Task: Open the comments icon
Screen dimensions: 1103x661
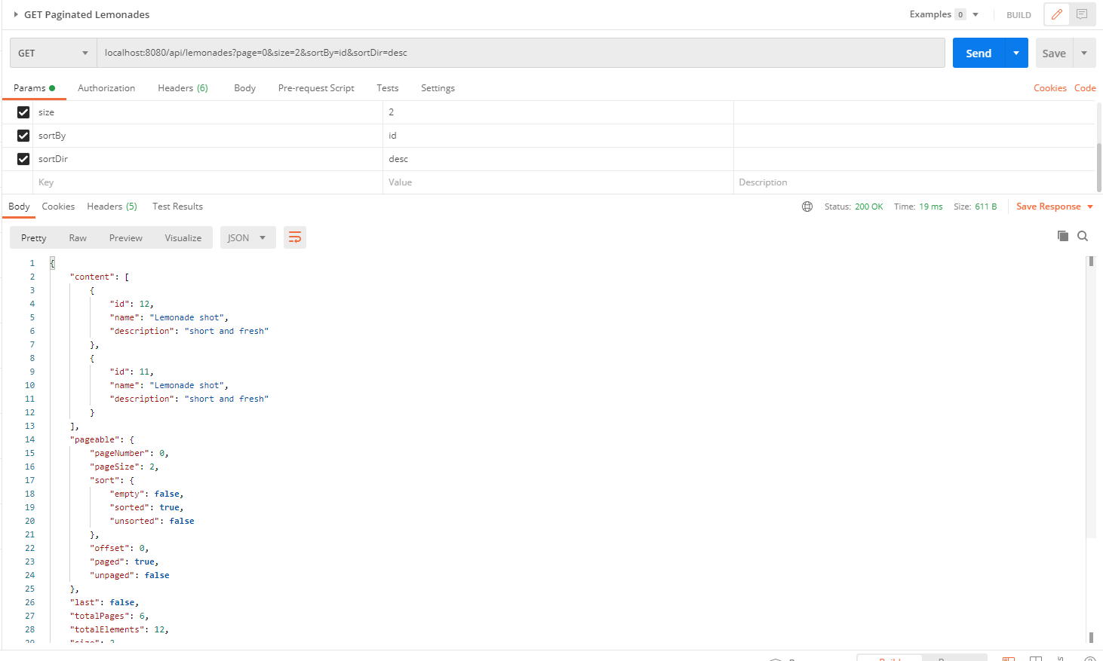Action: click(x=1082, y=14)
